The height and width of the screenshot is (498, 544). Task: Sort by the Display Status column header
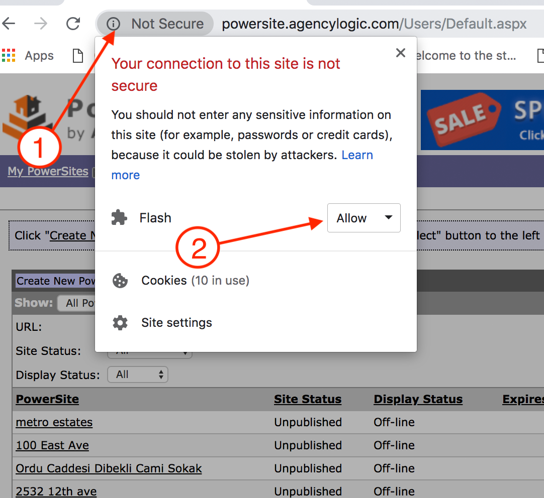[418, 399]
